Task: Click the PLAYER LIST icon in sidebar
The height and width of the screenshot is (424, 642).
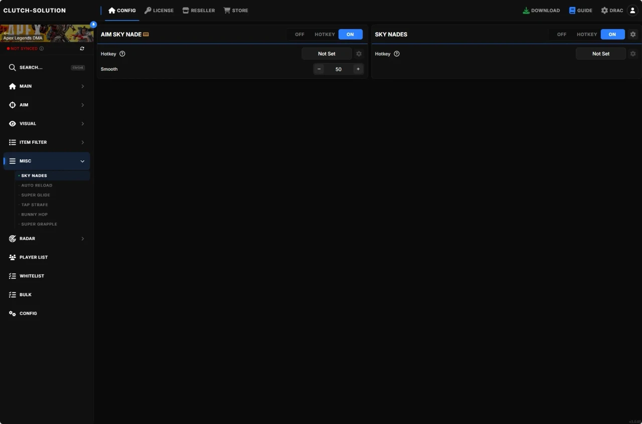Action: coord(12,257)
